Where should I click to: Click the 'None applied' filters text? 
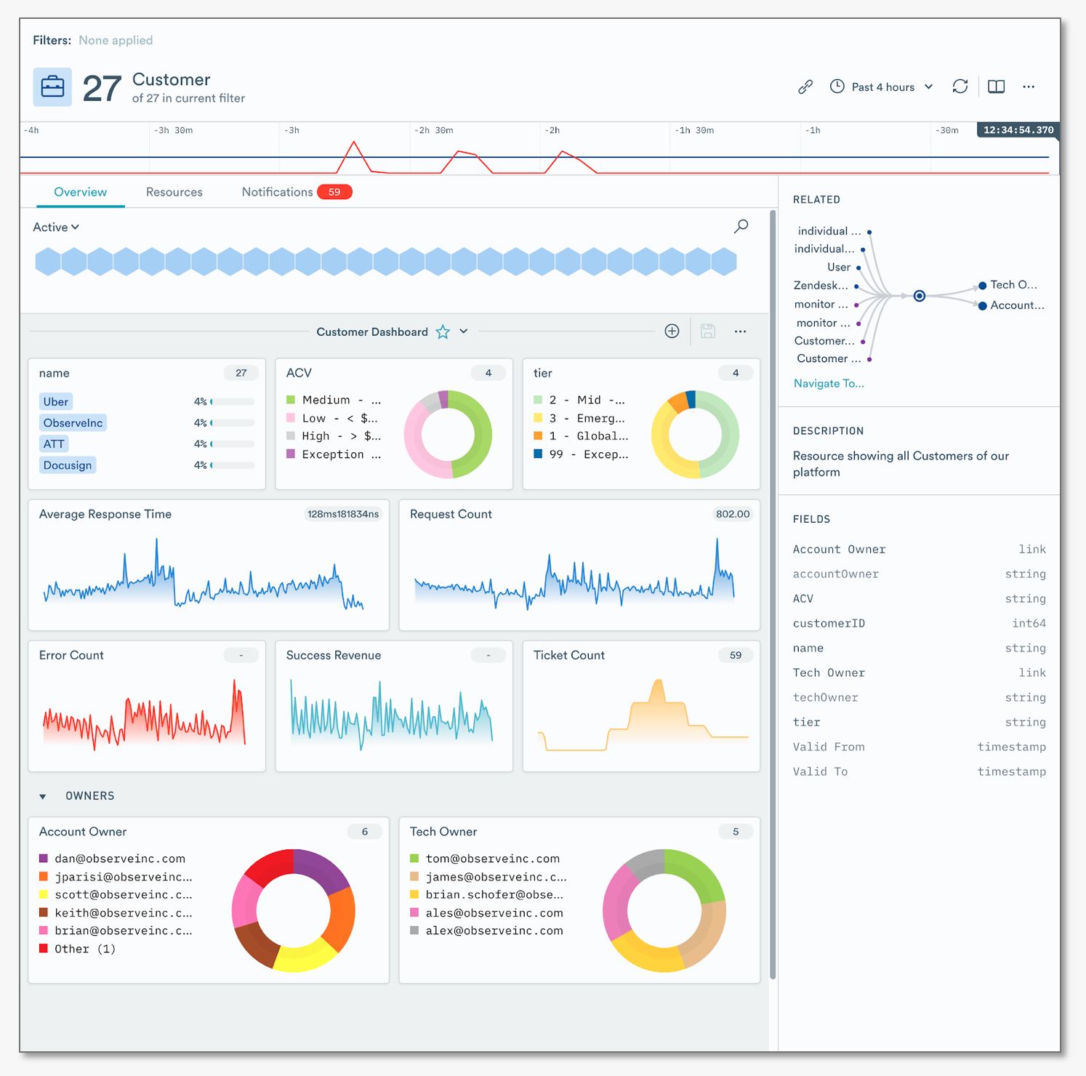[x=116, y=41]
